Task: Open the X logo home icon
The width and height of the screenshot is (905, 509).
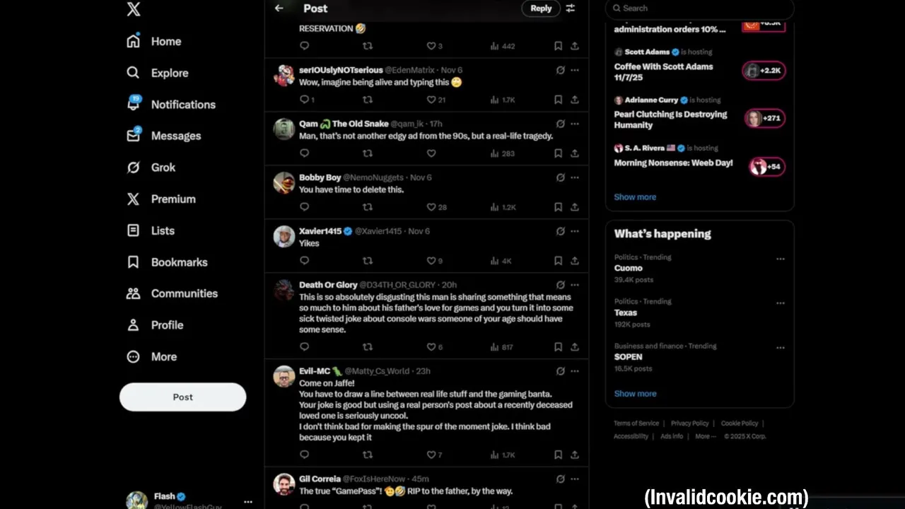Action: tap(133, 9)
